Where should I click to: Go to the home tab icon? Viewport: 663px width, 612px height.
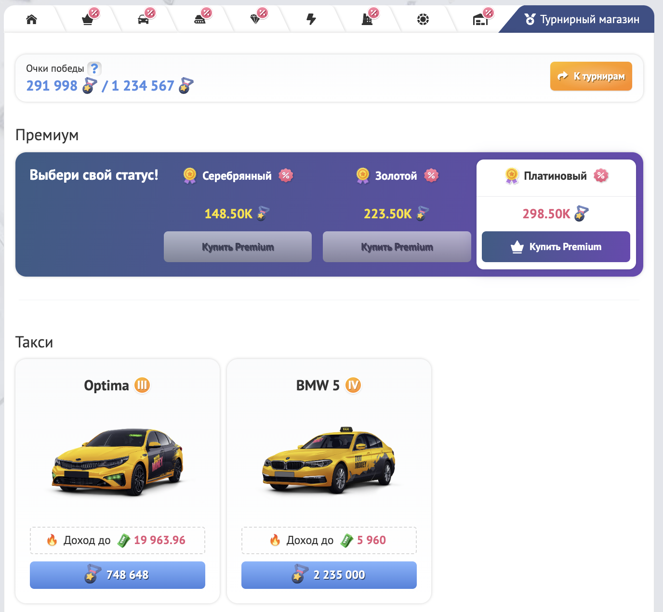click(32, 19)
